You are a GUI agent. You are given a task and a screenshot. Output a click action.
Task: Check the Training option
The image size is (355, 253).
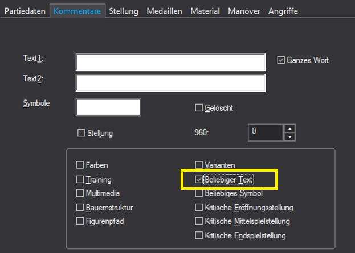pos(80,179)
